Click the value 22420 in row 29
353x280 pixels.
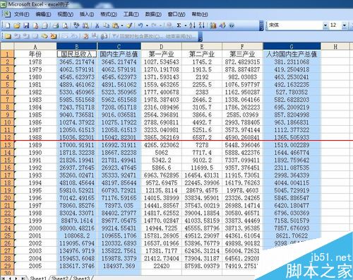tap(162, 266)
